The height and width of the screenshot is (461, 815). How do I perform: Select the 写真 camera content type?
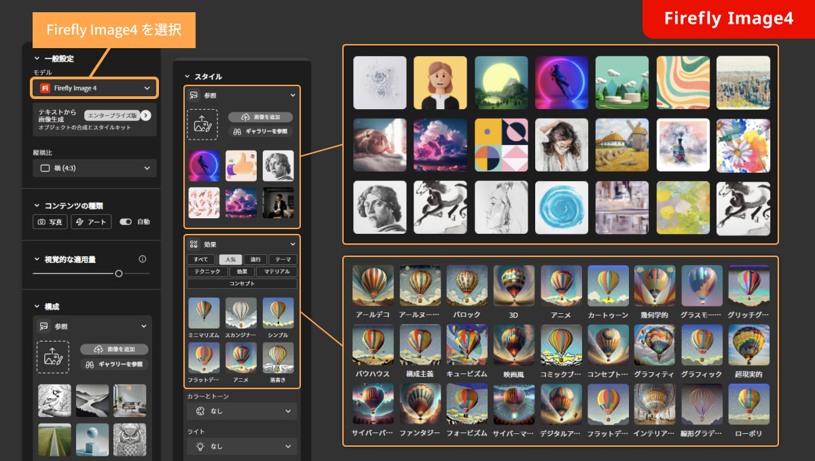point(50,222)
